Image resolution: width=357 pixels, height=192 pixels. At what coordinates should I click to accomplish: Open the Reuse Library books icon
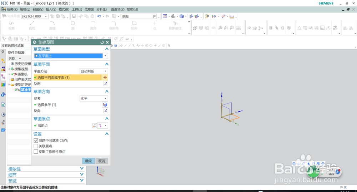3,85
